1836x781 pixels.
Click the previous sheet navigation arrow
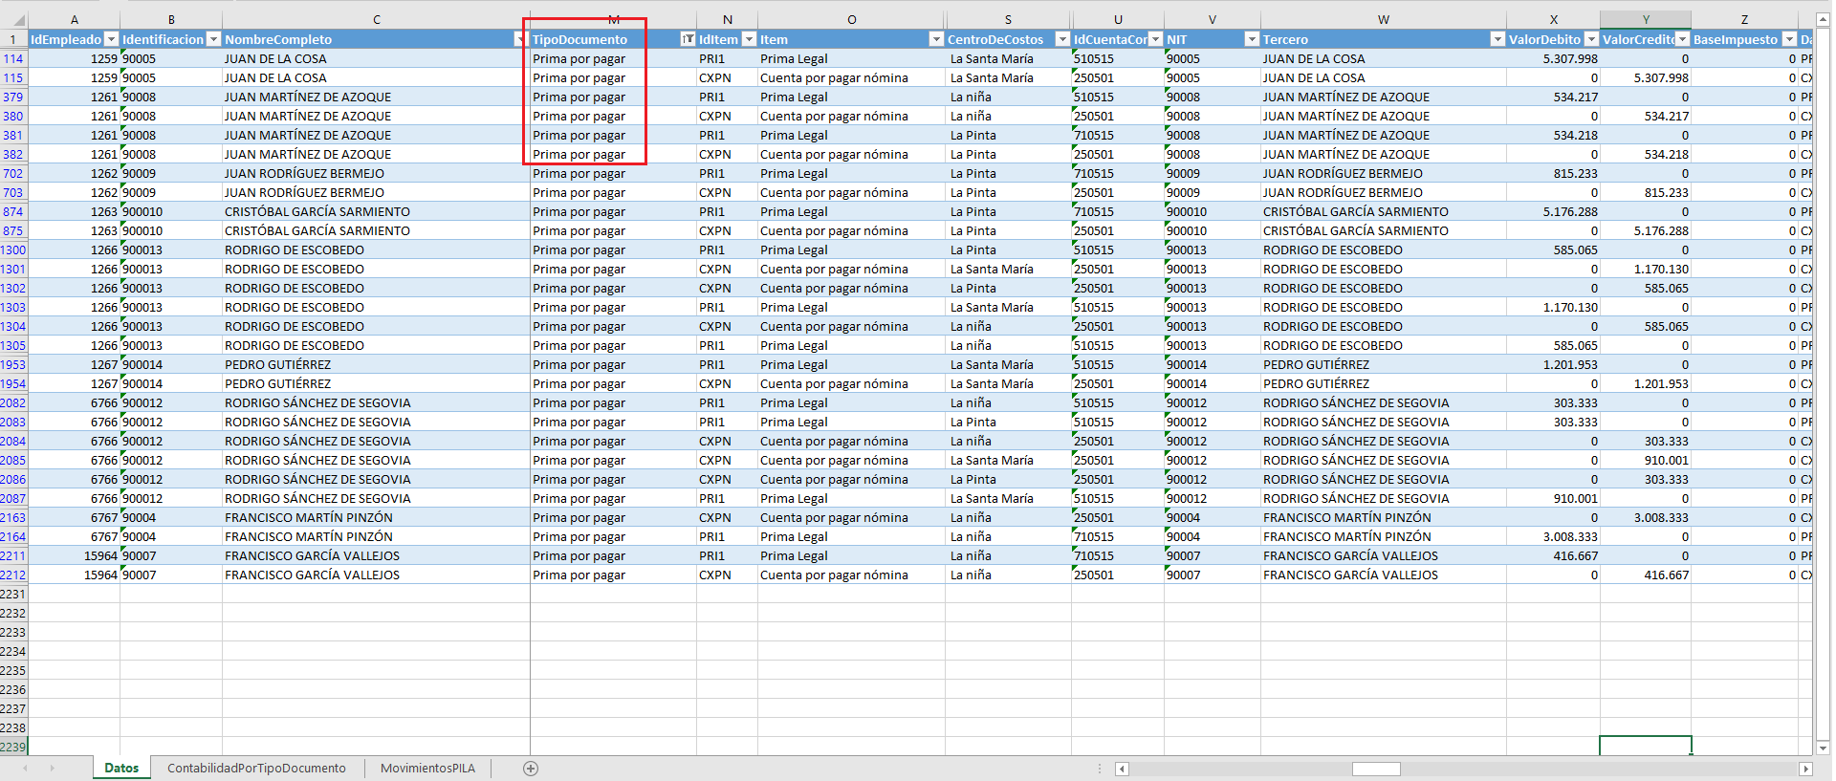click(25, 769)
